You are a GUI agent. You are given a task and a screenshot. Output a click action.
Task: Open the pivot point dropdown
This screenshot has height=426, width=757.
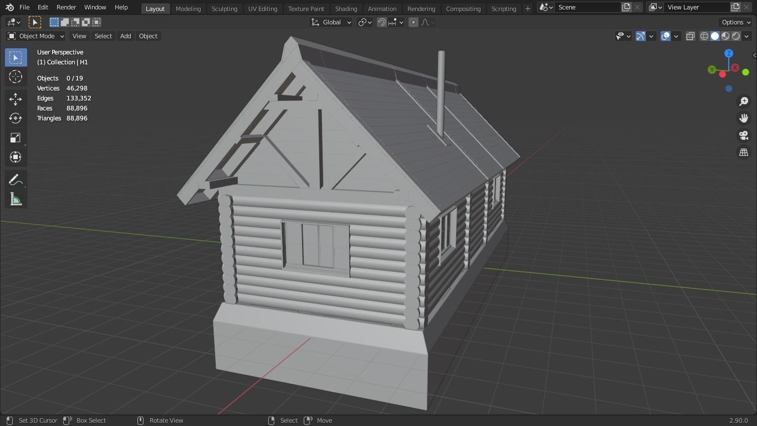point(364,22)
